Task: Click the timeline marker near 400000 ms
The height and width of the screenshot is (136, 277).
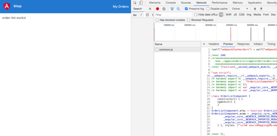Action: [x=231, y=34]
